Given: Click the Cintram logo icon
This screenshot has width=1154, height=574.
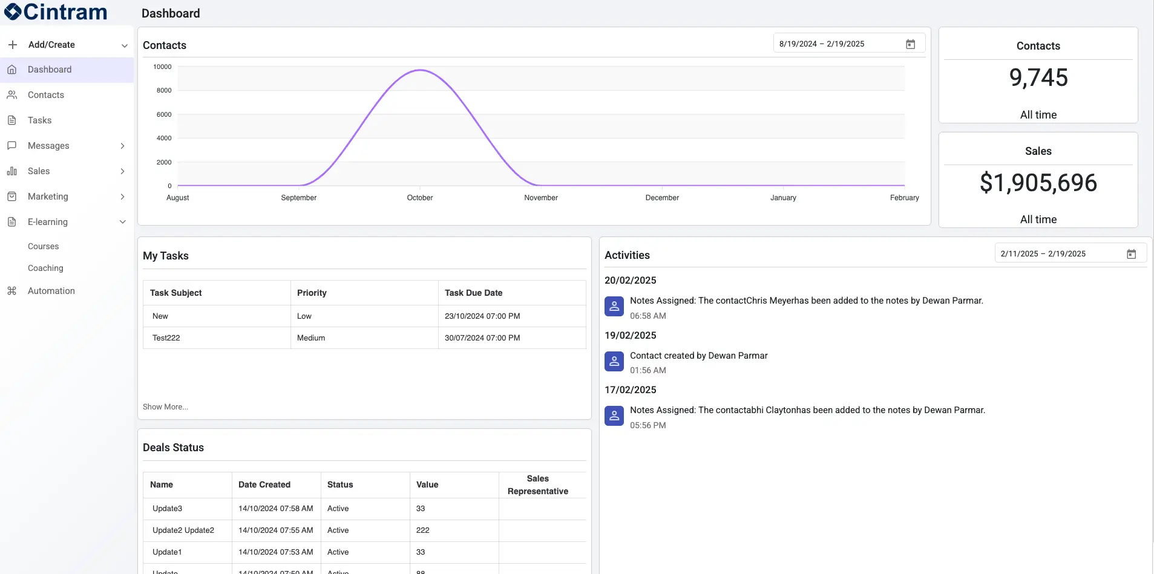Looking at the screenshot, I should point(13,12).
